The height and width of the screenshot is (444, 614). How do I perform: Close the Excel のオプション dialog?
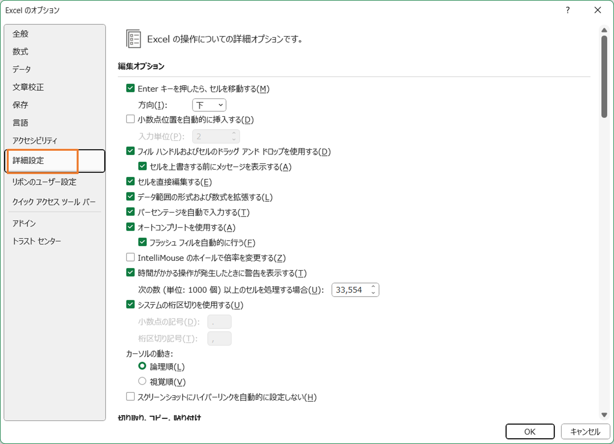(598, 10)
